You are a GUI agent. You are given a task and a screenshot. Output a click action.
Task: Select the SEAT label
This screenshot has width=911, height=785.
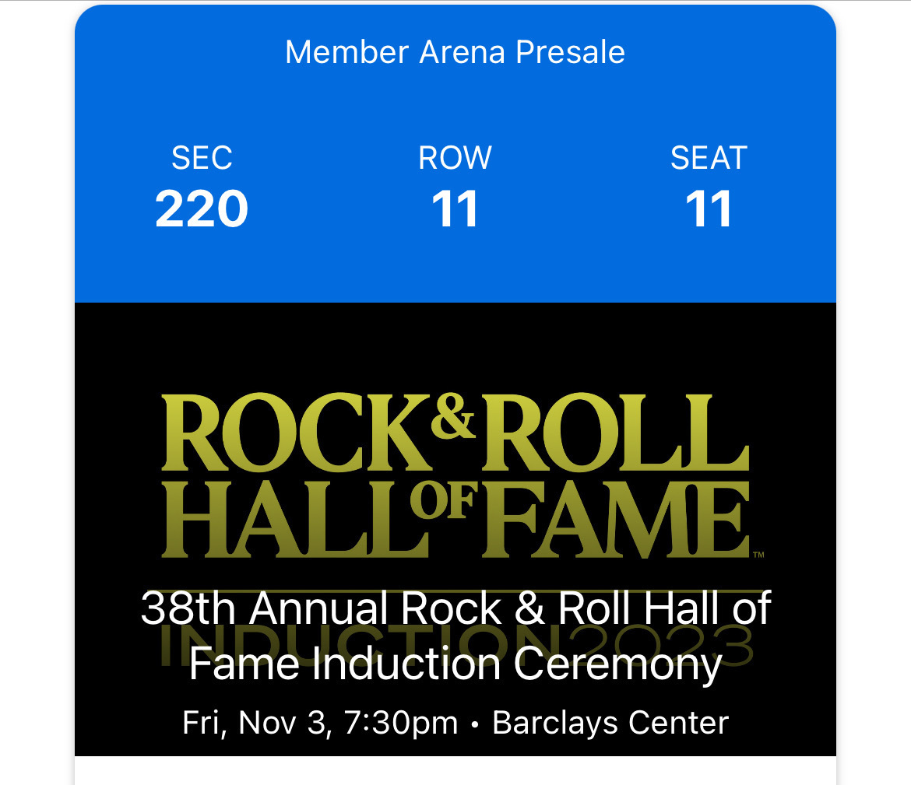tap(709, 158)
